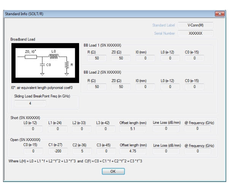The width and height of the screenshot is (230, 184).
Task: Click Sliding Load BreakPoint Freq field
Action: point(30,103)
